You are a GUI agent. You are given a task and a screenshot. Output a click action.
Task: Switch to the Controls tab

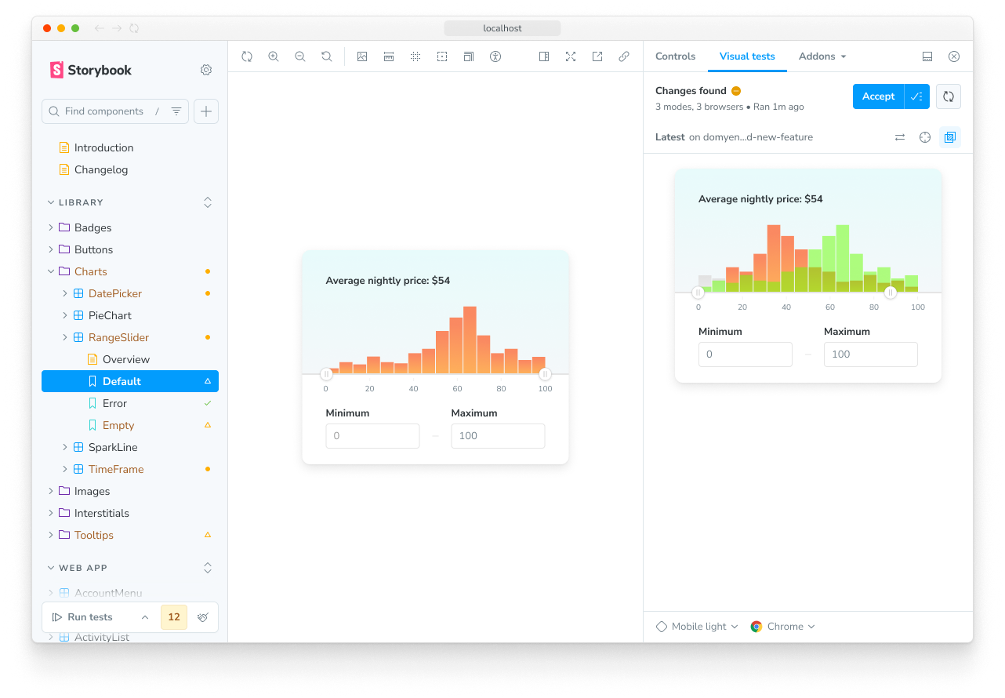coord(675,56)
